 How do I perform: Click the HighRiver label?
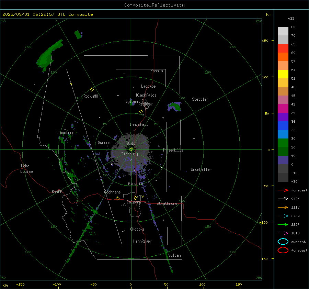coord(142,241)
